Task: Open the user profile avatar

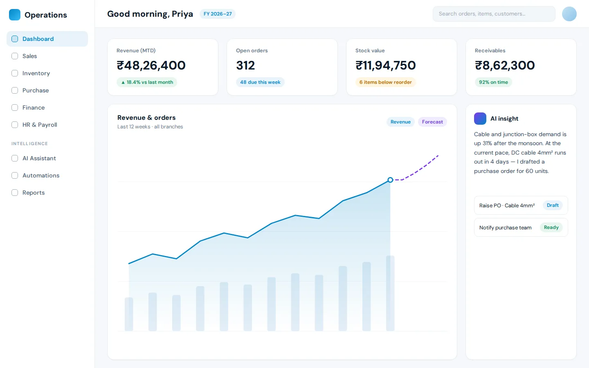Action: click(569, 14)
